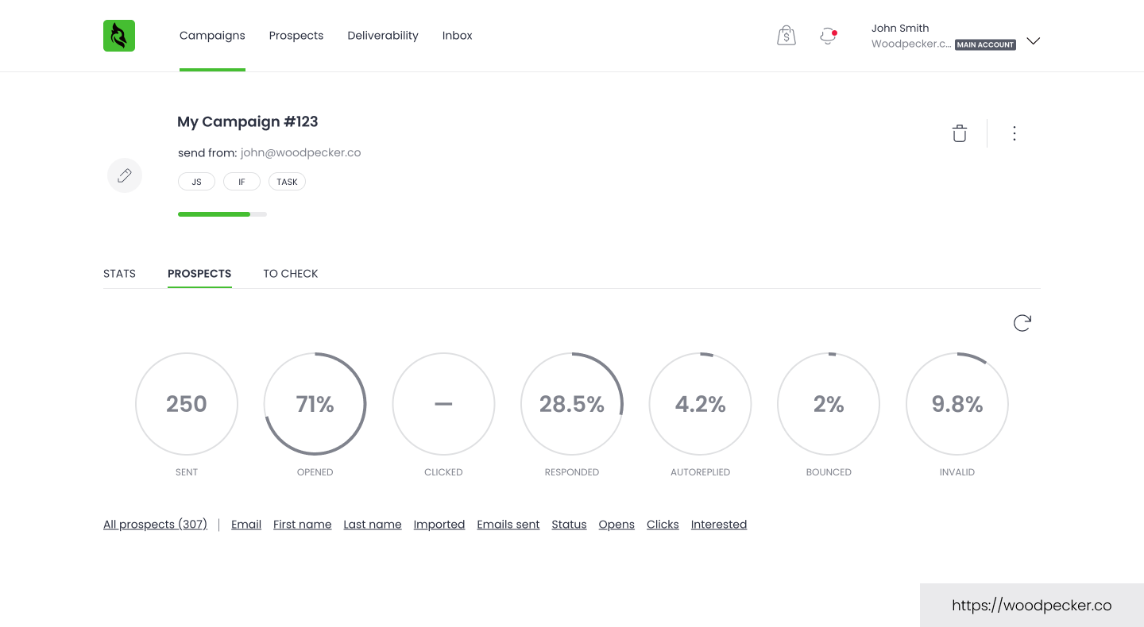Click the Opened 71% stat circle

pos(315,404)
